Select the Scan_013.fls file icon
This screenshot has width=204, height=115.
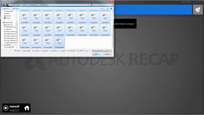(x=71, y=17)
